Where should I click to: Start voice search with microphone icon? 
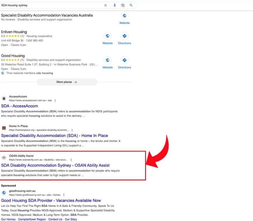pos(114,5)
